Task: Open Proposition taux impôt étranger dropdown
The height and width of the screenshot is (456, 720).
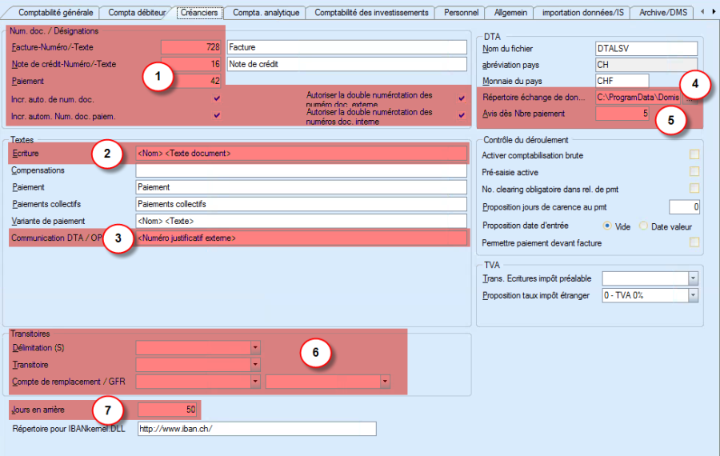Action: [x=693, y=296]
